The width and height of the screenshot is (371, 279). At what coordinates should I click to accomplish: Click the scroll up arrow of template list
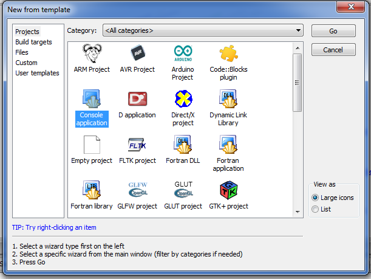[298, 48]
